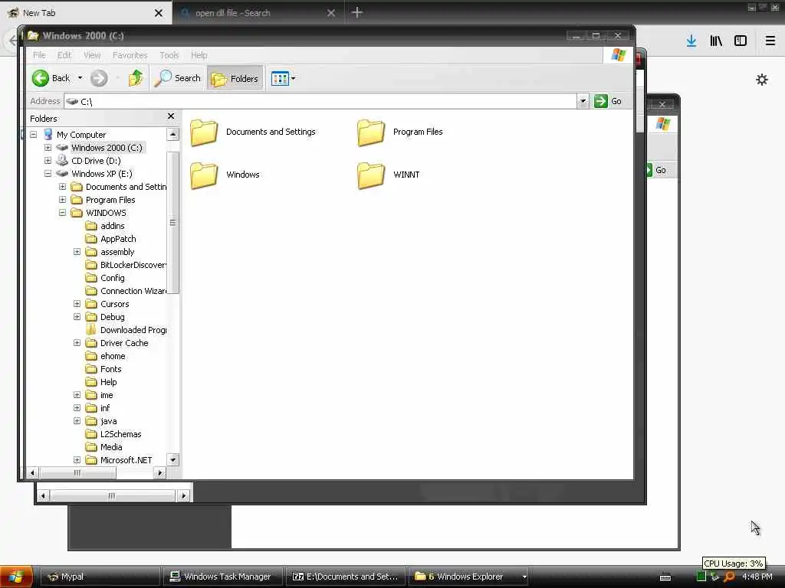Expand Windows 2000 (C:) tree node
Screen dimensions: 785x588
(x=48, y=148)
